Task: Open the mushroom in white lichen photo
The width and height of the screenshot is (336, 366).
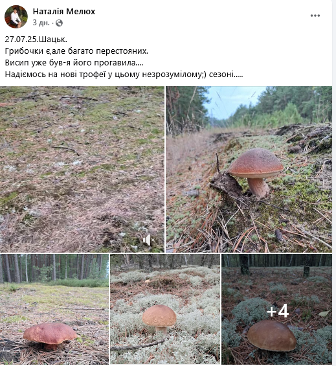Action: tap(165, 309)
